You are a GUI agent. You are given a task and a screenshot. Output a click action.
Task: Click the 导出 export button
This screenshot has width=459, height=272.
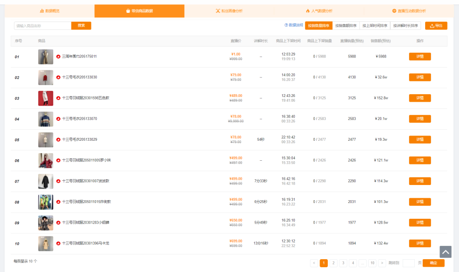pyautogui.click(x=436, y=26)
